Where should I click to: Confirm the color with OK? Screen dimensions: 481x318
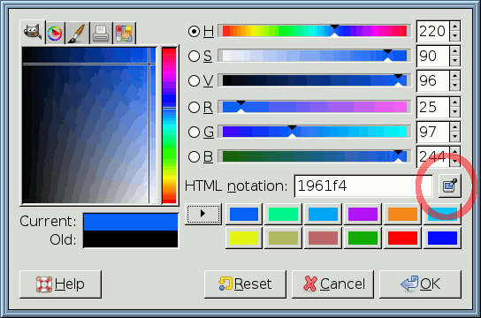[x=420, y=284]
